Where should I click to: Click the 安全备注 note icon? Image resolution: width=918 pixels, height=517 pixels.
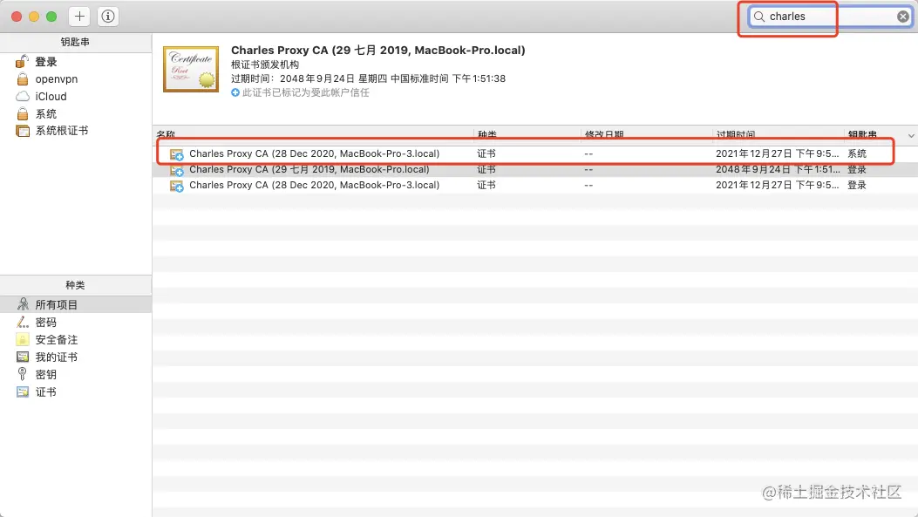click(23, 340)
